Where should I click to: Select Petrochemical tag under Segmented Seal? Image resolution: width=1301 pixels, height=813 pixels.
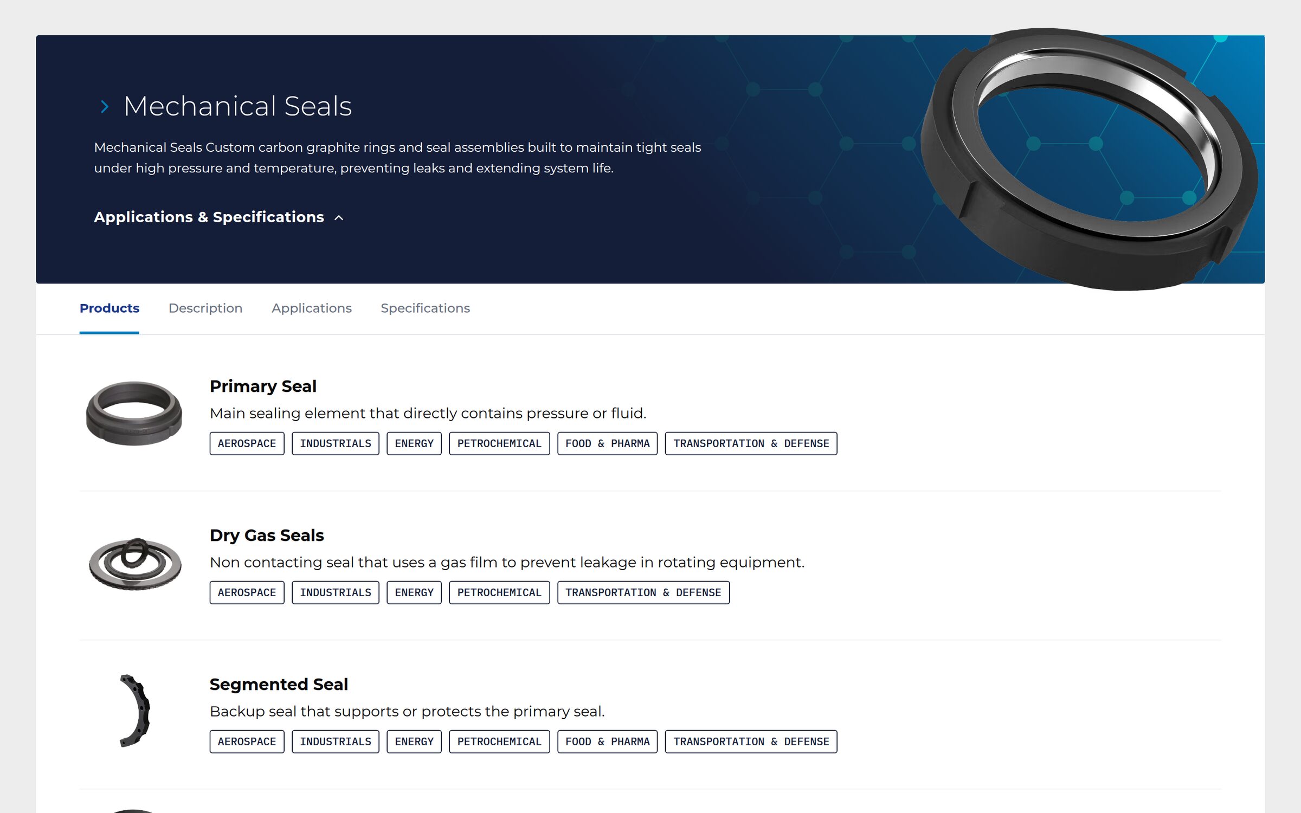pos(499,741)
